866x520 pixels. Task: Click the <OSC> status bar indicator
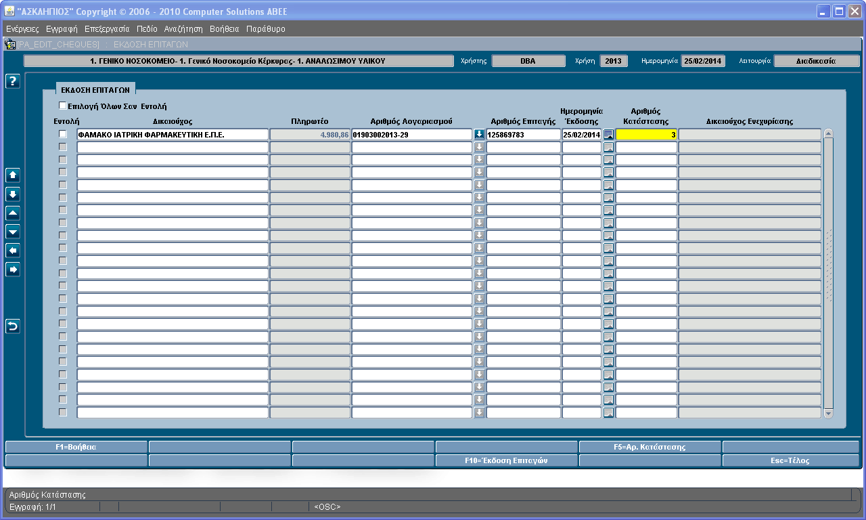pos(327,506)
